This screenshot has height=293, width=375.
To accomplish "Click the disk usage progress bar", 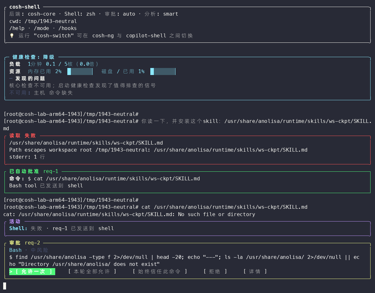I will 163,71.
